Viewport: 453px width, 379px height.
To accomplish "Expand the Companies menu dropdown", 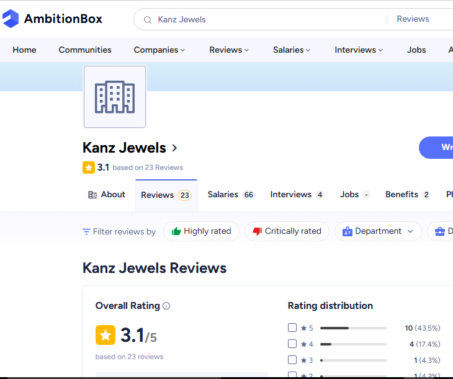I will tap(159, 50).
